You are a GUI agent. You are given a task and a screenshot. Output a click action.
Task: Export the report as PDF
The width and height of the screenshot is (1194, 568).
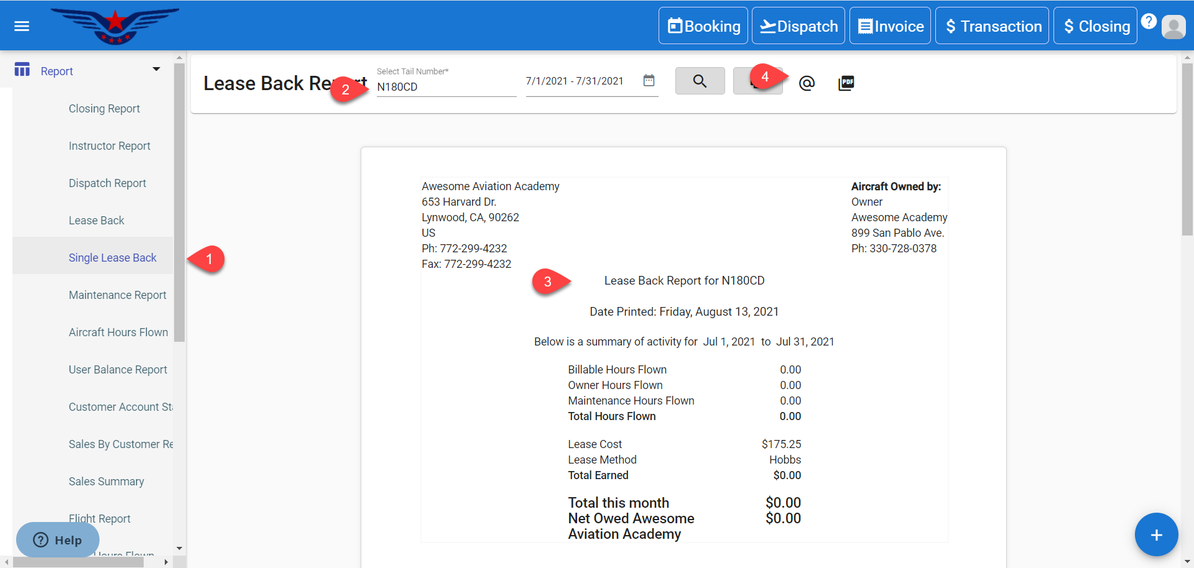pos(846,83)
